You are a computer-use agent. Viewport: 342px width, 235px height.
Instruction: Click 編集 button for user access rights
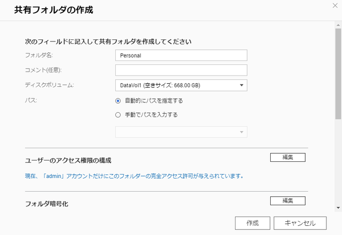(288, 157)
